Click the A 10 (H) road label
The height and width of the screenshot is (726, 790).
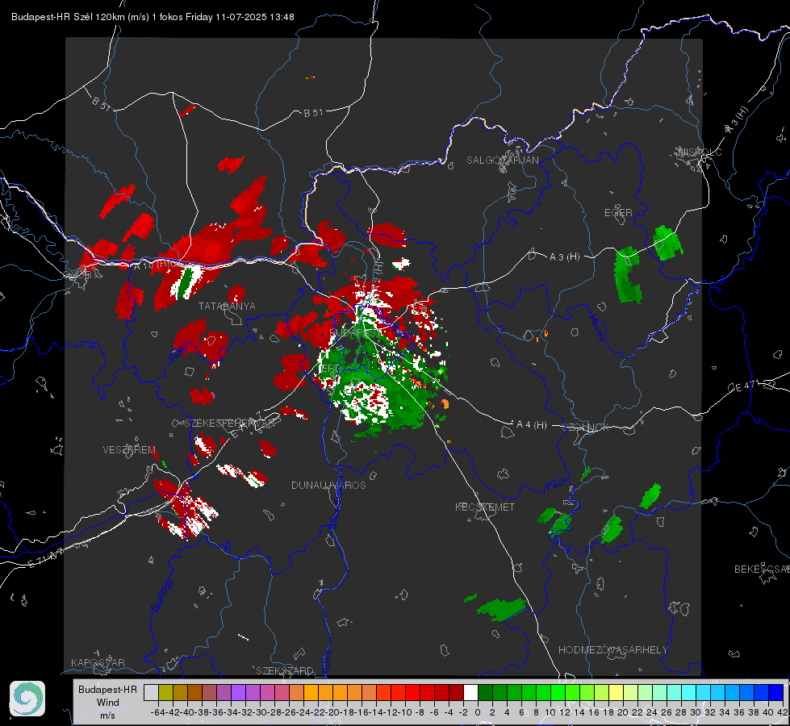(x=151, y=264)
